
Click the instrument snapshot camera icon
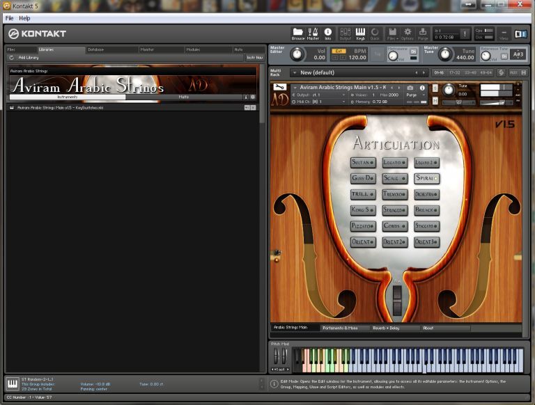point(410,88)
